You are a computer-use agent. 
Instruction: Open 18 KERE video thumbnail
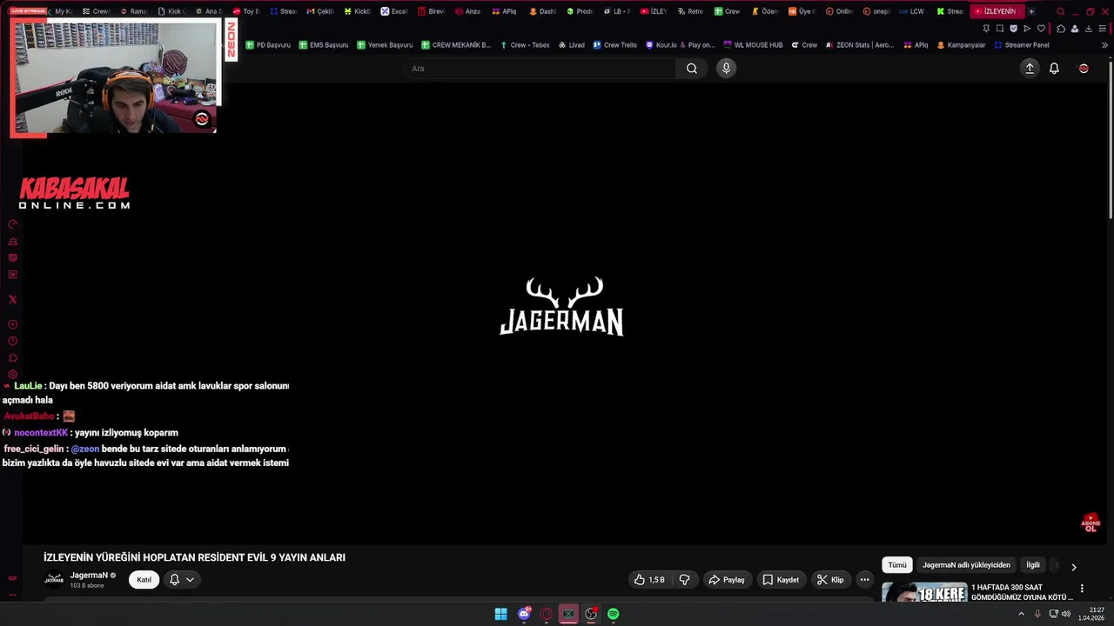[924, 593]
